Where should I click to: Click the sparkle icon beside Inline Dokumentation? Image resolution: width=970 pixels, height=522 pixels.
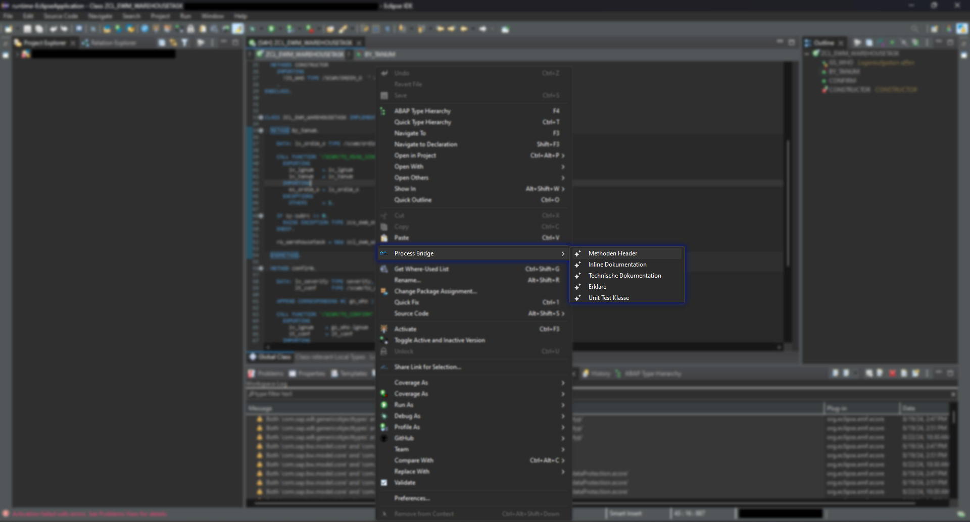click(578, 264)
